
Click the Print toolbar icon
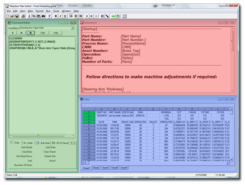click(23, 16)
